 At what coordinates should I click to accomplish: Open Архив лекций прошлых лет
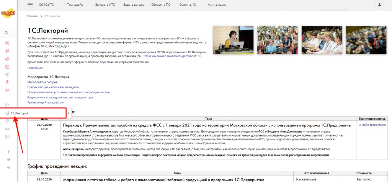[x=46, y=102]
